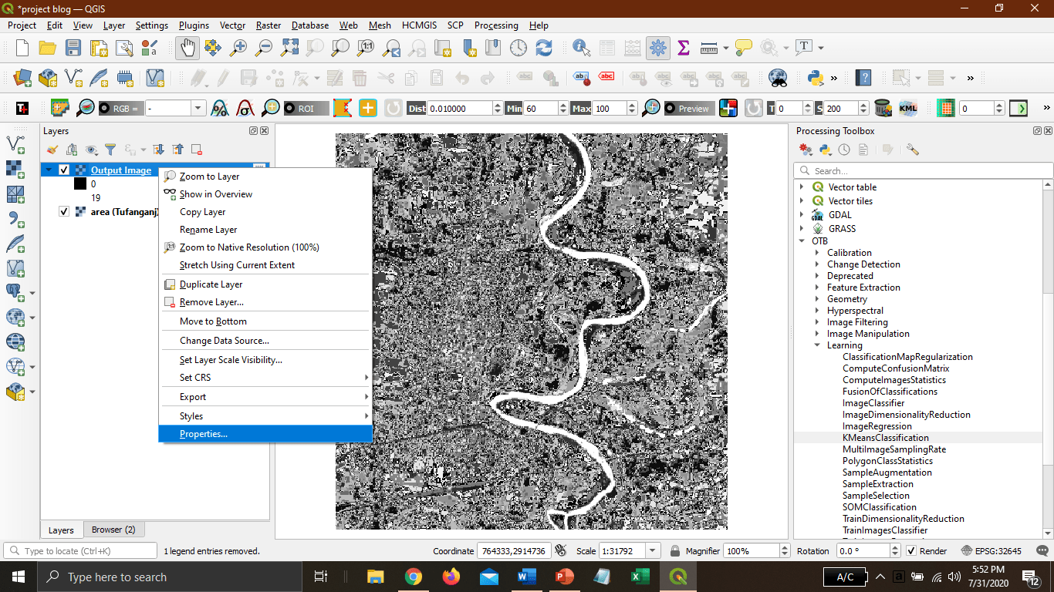Toggle visibility of area (Tufanganj) layer
Screen dimensions: 1054x592
[x=64, y=211]
